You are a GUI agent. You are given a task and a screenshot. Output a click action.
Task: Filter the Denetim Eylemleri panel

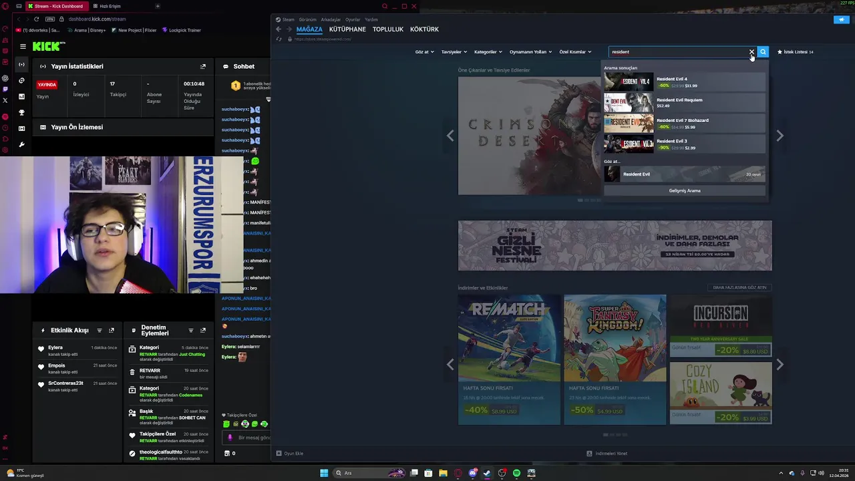(191, 330)
